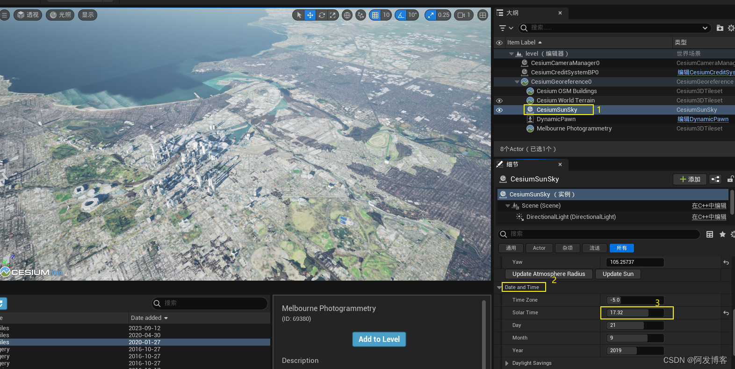Click the favorites star in details panel
This screenshot has width=735, height=369.
tap(722, 234)
